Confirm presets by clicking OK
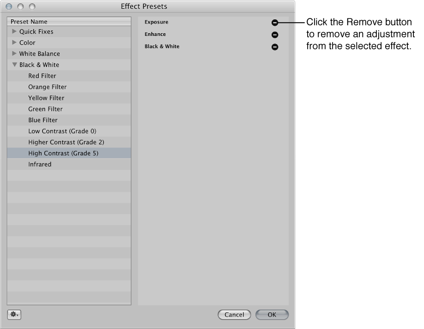Image resolution: width=424 pixels, height=329 pixels. click(x=272, y=315)
